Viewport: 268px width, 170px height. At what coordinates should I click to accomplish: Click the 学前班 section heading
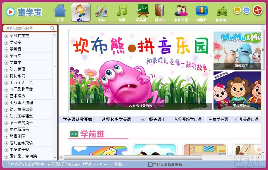(92, 134)
